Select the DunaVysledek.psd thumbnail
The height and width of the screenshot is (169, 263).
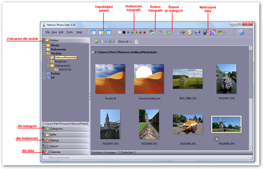pos(149,79)
